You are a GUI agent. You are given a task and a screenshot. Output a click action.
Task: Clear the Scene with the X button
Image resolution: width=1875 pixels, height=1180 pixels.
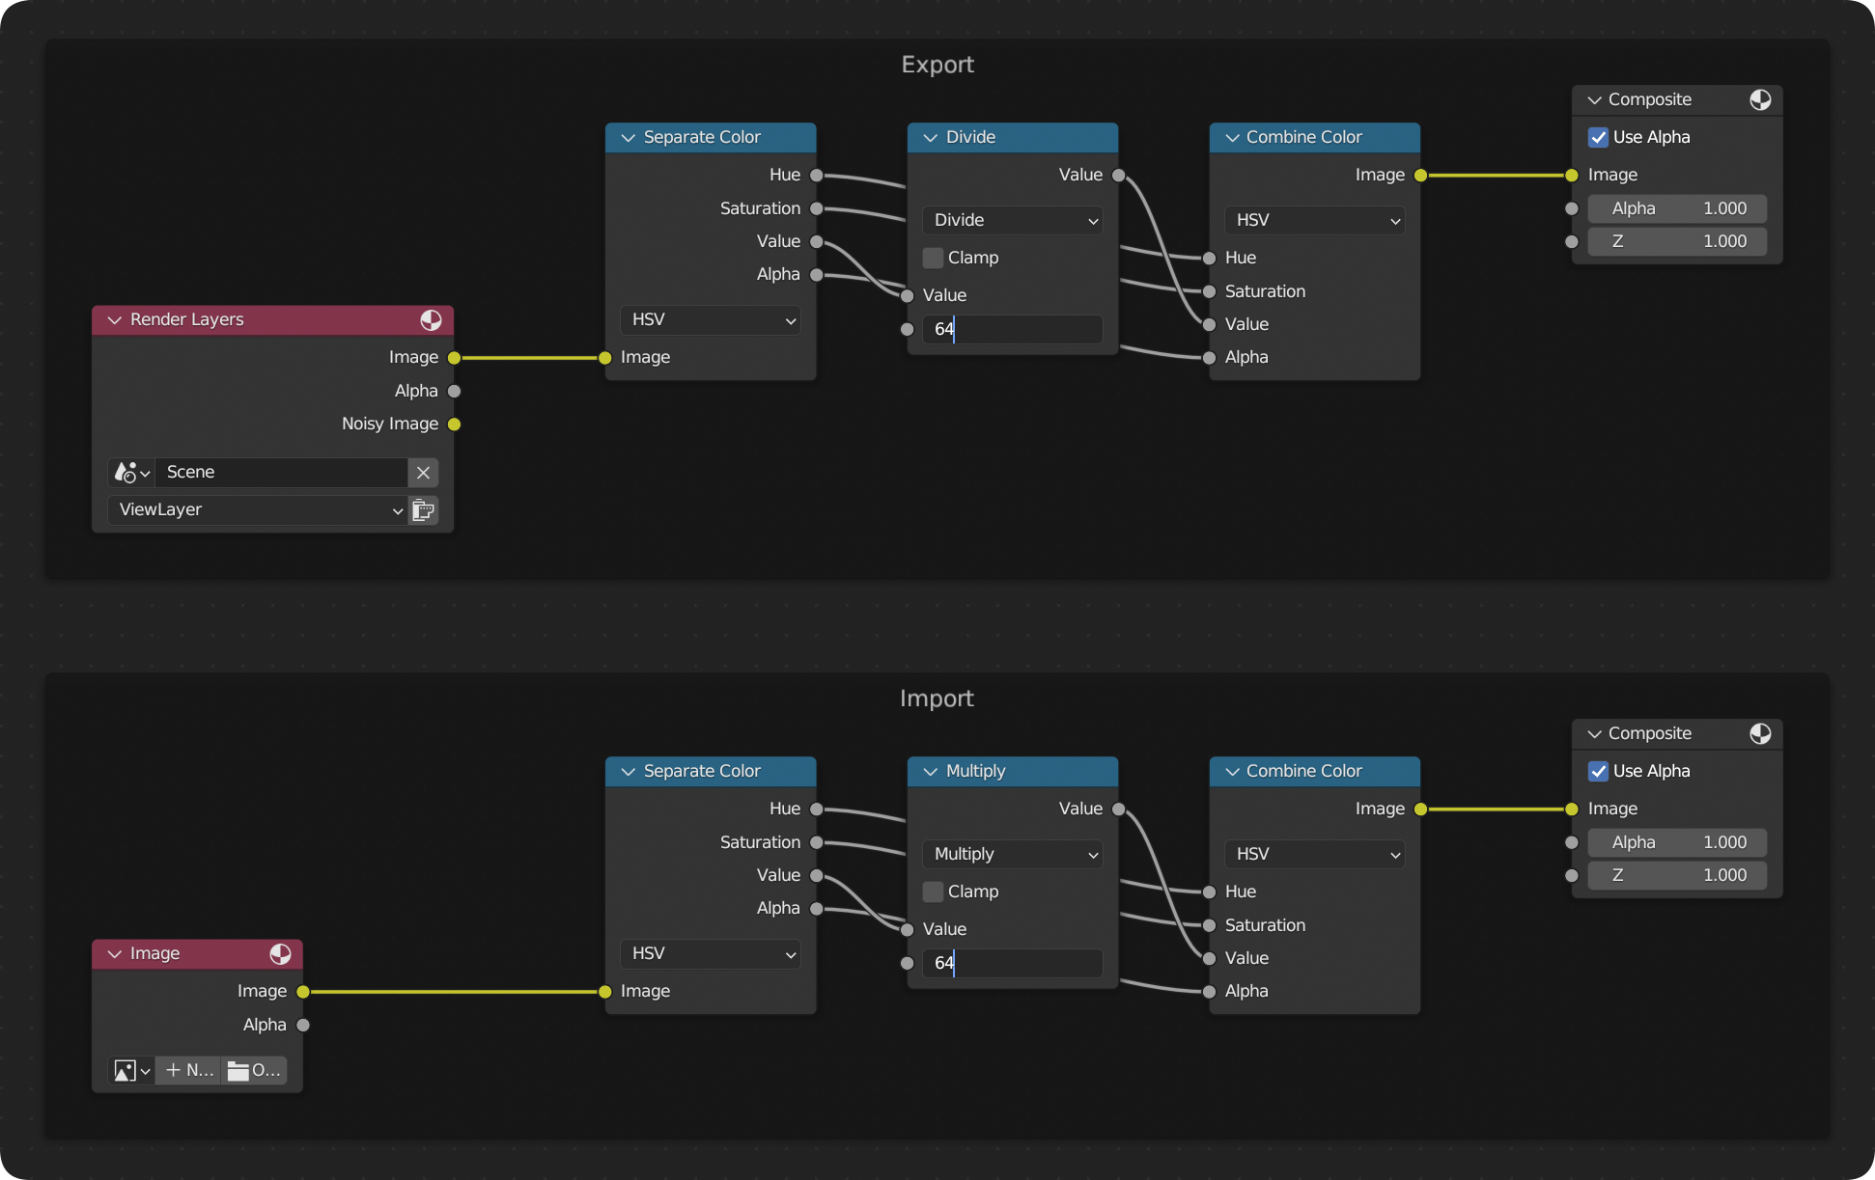423,472
